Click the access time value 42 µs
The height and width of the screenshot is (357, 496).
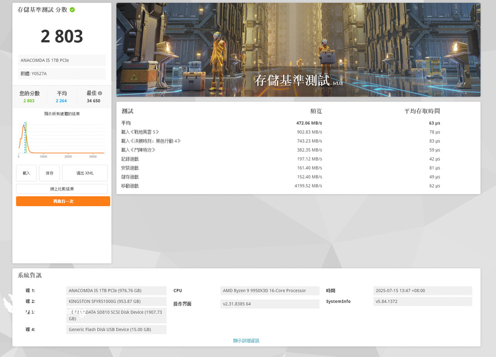435,159
